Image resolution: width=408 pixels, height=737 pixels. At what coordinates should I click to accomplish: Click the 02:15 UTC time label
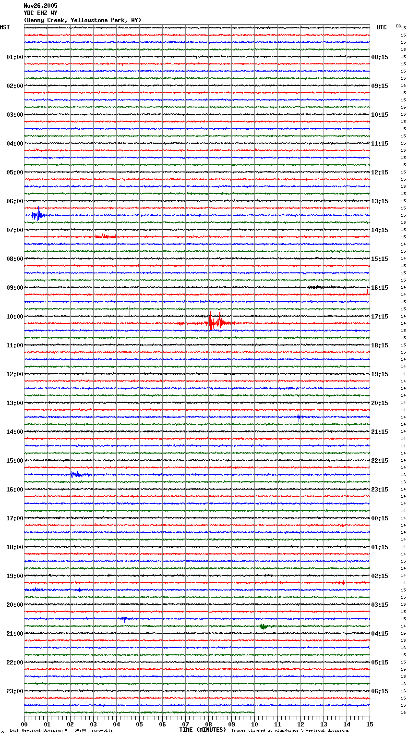coord(380,576)
